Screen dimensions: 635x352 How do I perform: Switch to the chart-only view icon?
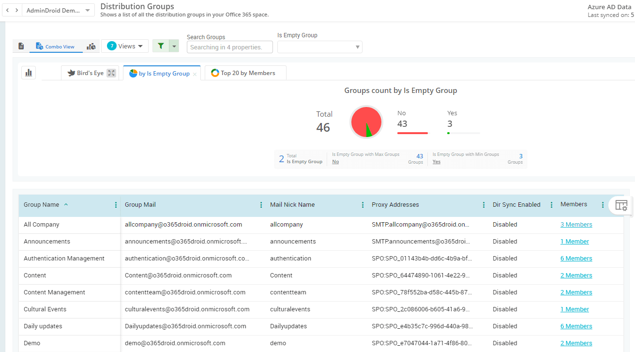pyautogui.click(x=91, y=46)
